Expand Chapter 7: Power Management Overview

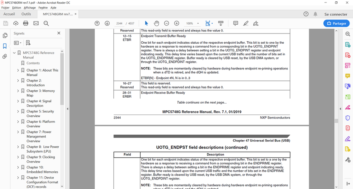point(18,132)
